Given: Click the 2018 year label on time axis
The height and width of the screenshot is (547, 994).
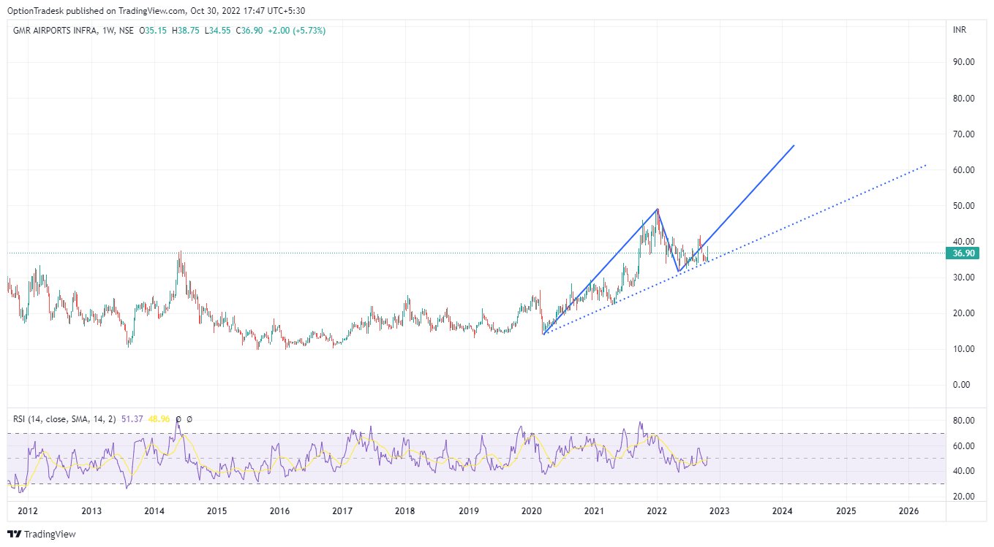Looking at the screenshot, I should click(405, 511).
